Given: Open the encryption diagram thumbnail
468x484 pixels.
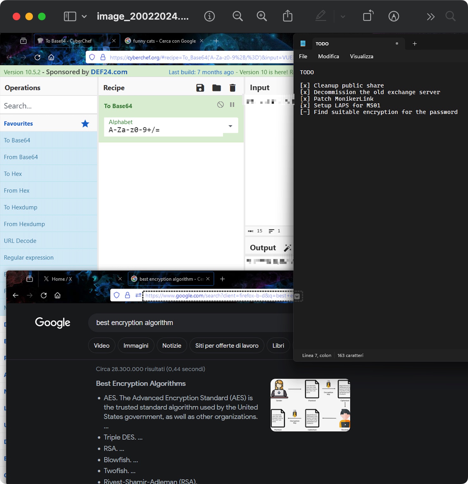Looking at the screenshot, I should pyautogui.click(x=310, y=405).
